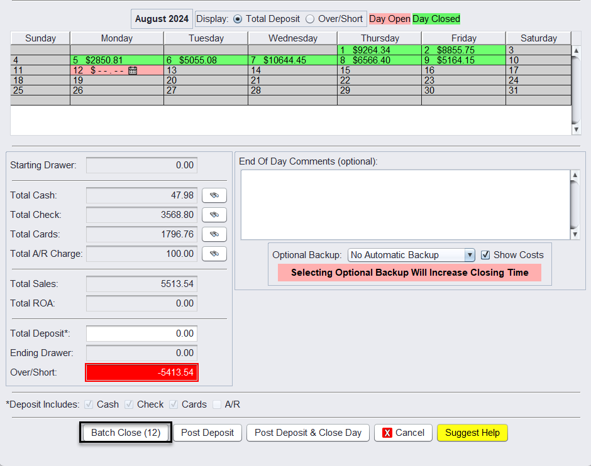591x466 pixels.
Task: Click the Batch Close (12) button
Action: tap(126, 433)
